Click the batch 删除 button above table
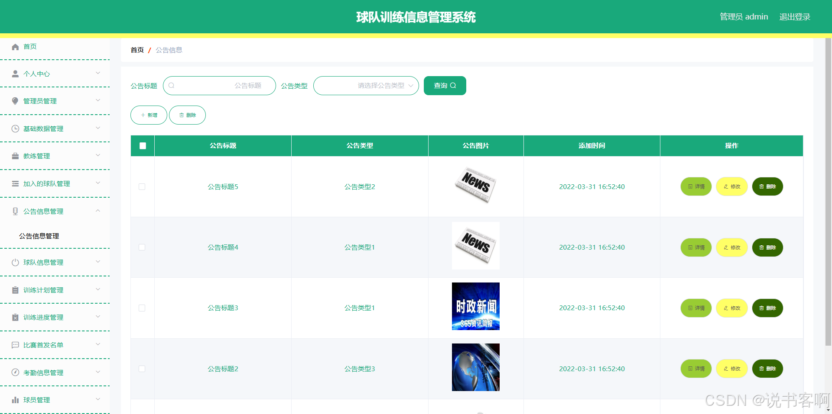Viewport: 832px width, 414px height. [x=187, y=115]
